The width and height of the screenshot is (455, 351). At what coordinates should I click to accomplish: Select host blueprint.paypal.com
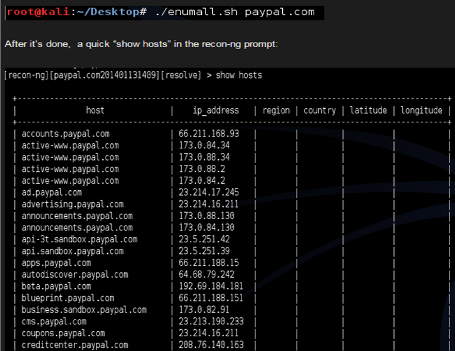[x=68, y=298]
